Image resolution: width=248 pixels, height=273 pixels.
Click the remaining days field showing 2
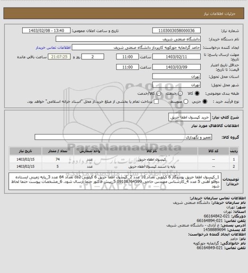click(93, 57)
